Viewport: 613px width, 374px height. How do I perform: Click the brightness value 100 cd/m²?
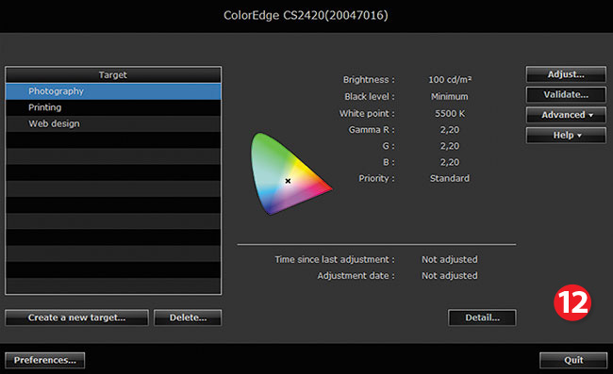(x=450, y=80)
